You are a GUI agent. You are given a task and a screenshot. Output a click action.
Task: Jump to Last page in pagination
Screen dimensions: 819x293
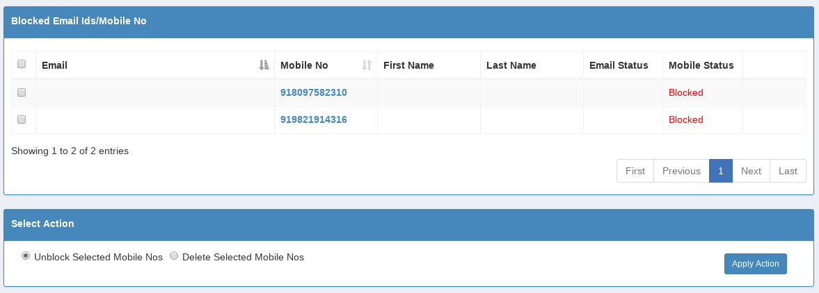pyautogui.click(x=788, y=171)
